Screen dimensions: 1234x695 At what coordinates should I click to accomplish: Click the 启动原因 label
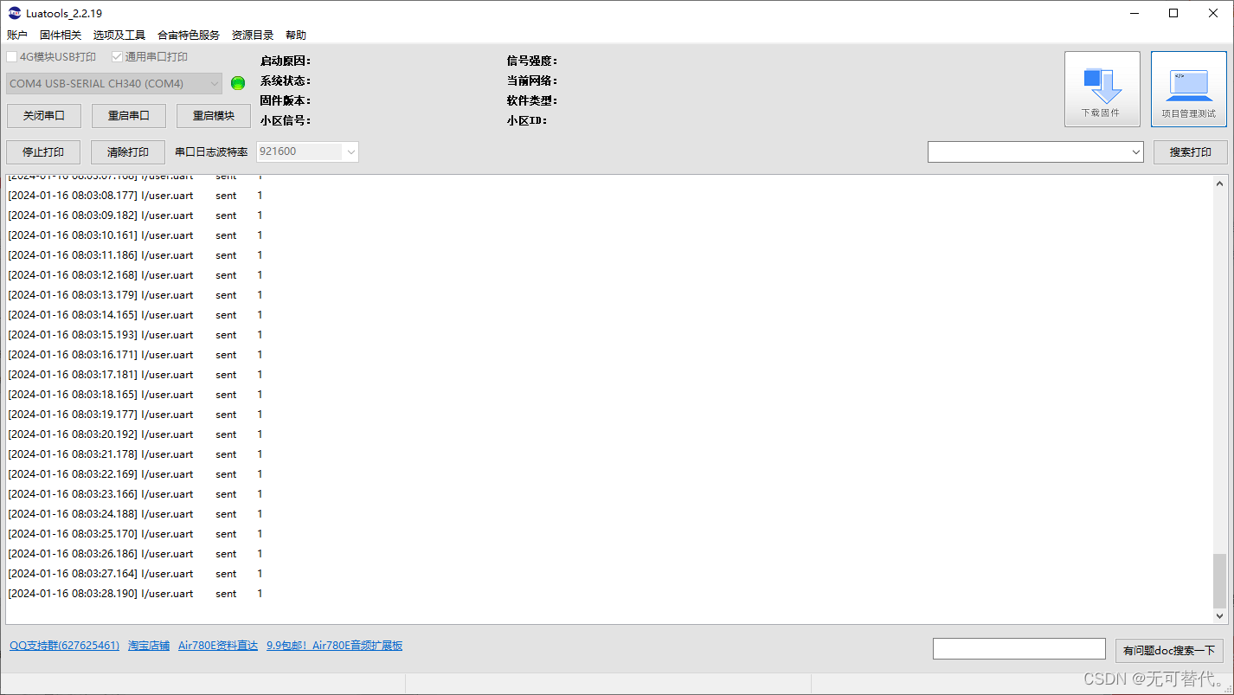coord(286,61)
